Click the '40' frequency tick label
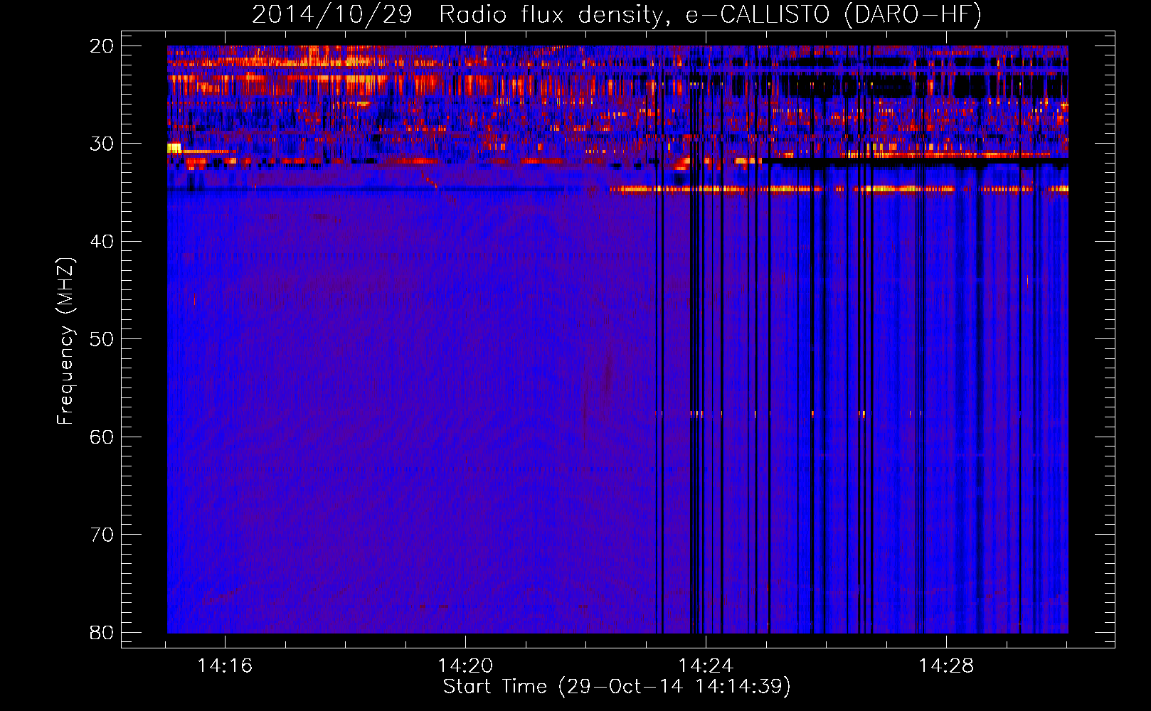The image size is (1151, 711). (x=102, y=242)
